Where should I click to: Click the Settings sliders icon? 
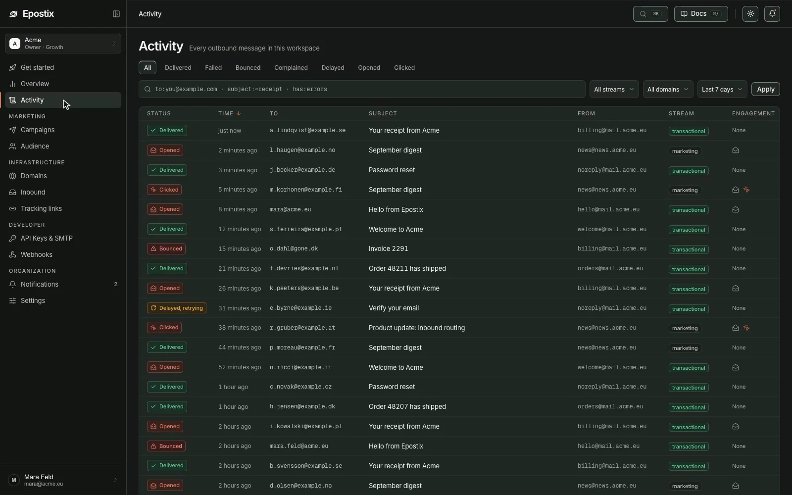13,300
